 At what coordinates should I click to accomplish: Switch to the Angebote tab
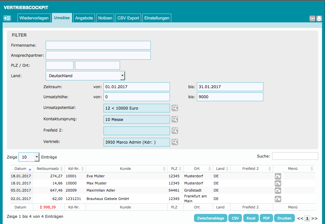pos(84,18)
